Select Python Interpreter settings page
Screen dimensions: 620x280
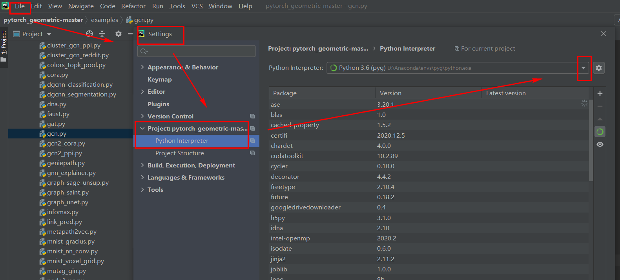(x=182, y=141)
